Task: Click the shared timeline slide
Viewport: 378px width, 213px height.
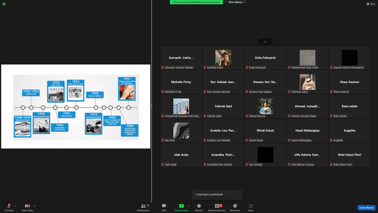Action: 76,106
